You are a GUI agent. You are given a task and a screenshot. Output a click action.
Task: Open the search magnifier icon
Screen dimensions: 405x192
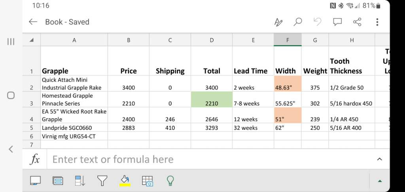tap(298, 22)
